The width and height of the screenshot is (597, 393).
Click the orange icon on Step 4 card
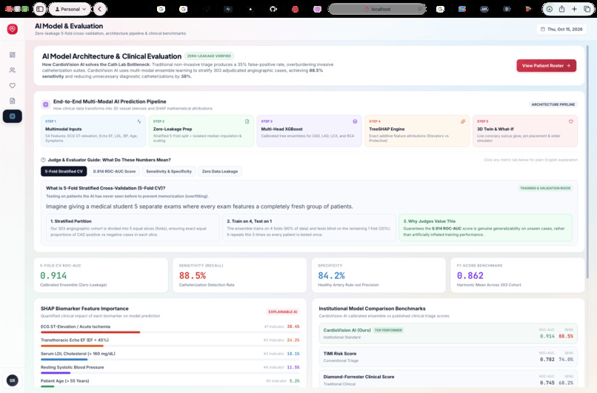(x=463, y=121)
